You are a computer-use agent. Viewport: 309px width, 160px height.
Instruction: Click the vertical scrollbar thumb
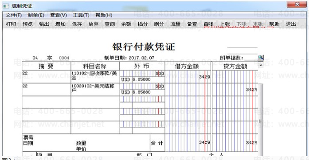pyautogui.click(x=261, y=121)
